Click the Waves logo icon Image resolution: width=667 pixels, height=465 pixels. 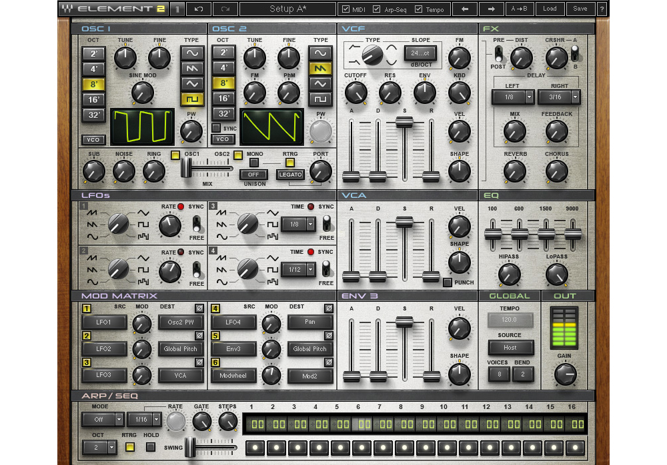(69, 8)
